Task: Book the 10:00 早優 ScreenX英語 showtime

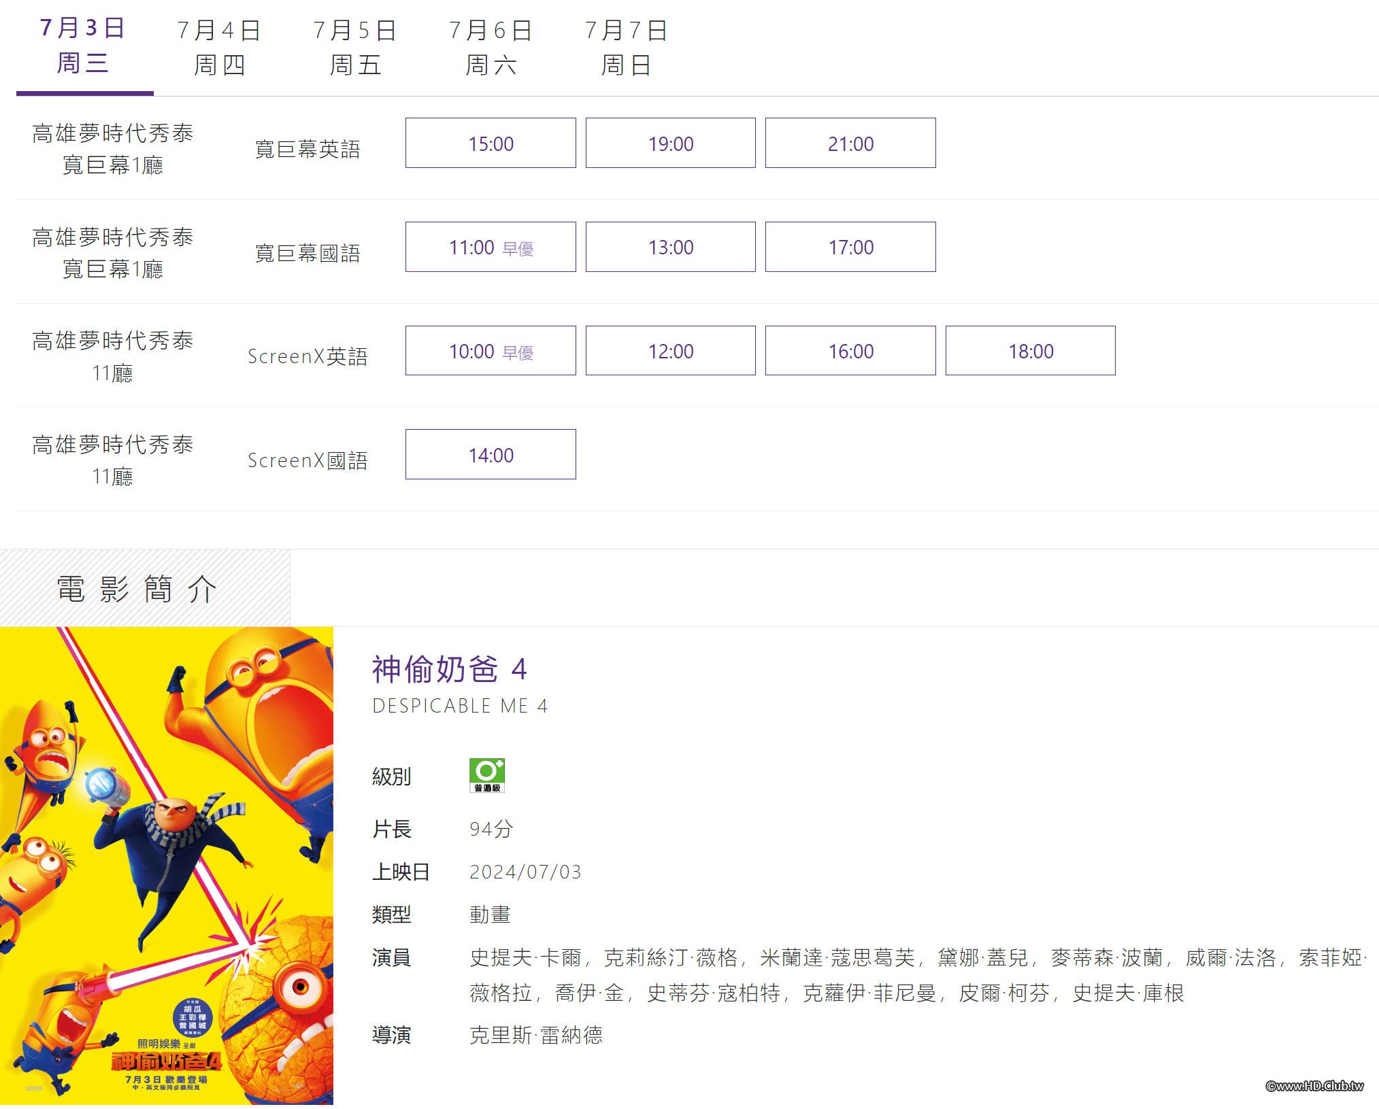Action: pyautogui.click(x=491, y=351)
